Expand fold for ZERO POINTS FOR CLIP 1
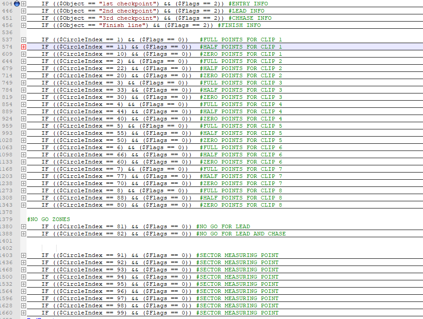 click(x=23, y=54)
